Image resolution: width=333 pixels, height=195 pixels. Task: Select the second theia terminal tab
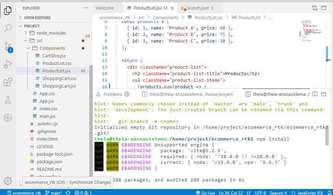coord(278,94)
